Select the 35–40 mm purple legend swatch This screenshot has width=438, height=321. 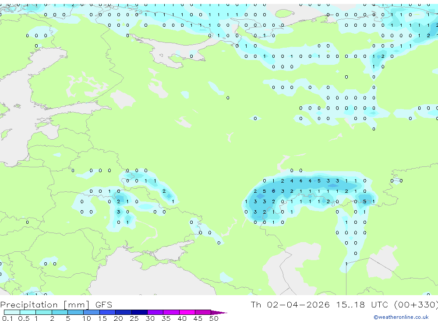[171, 312]
